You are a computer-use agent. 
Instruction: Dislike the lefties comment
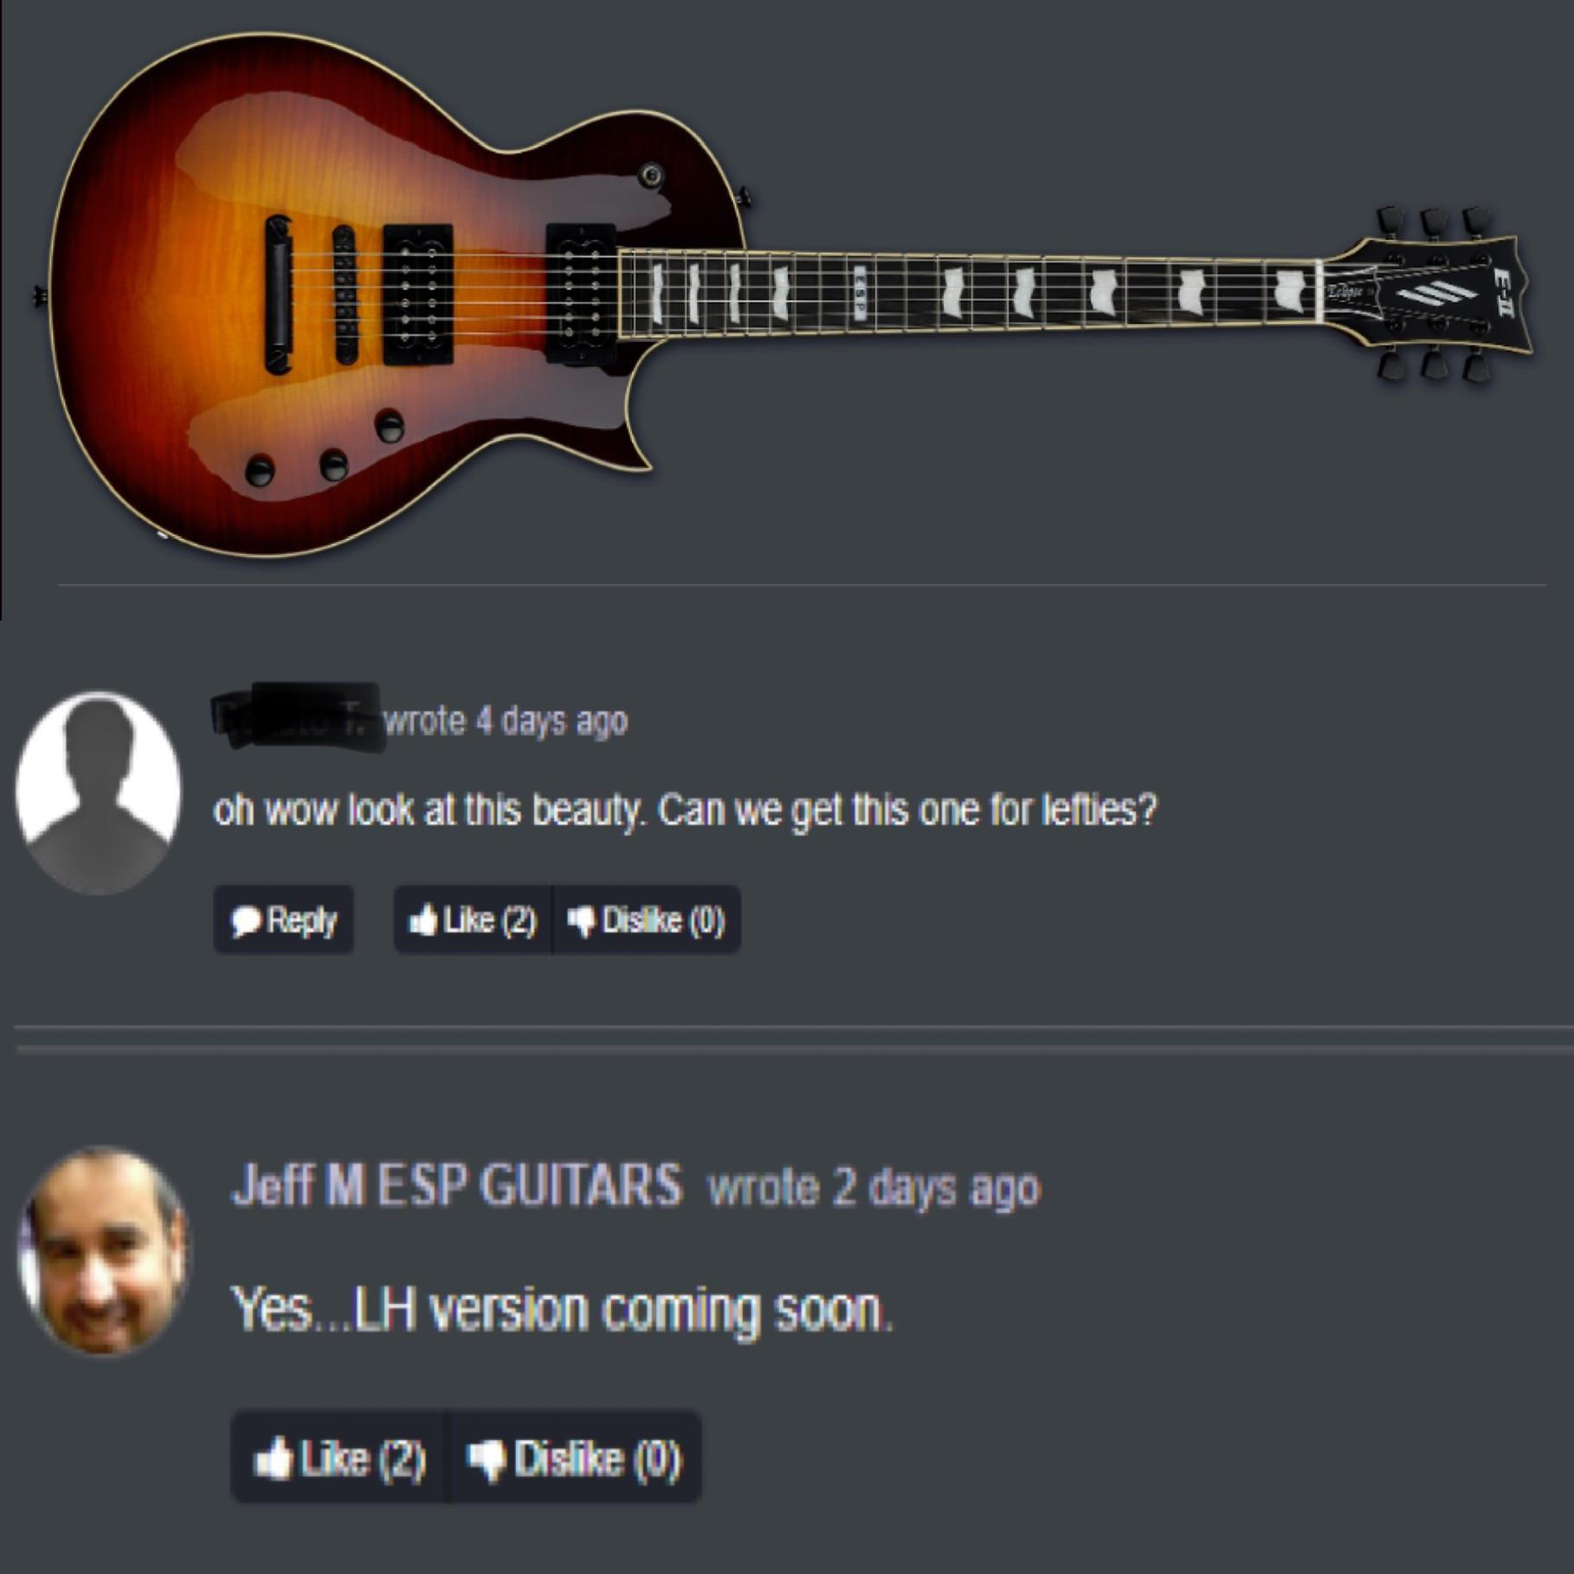[x=647, y=919]
